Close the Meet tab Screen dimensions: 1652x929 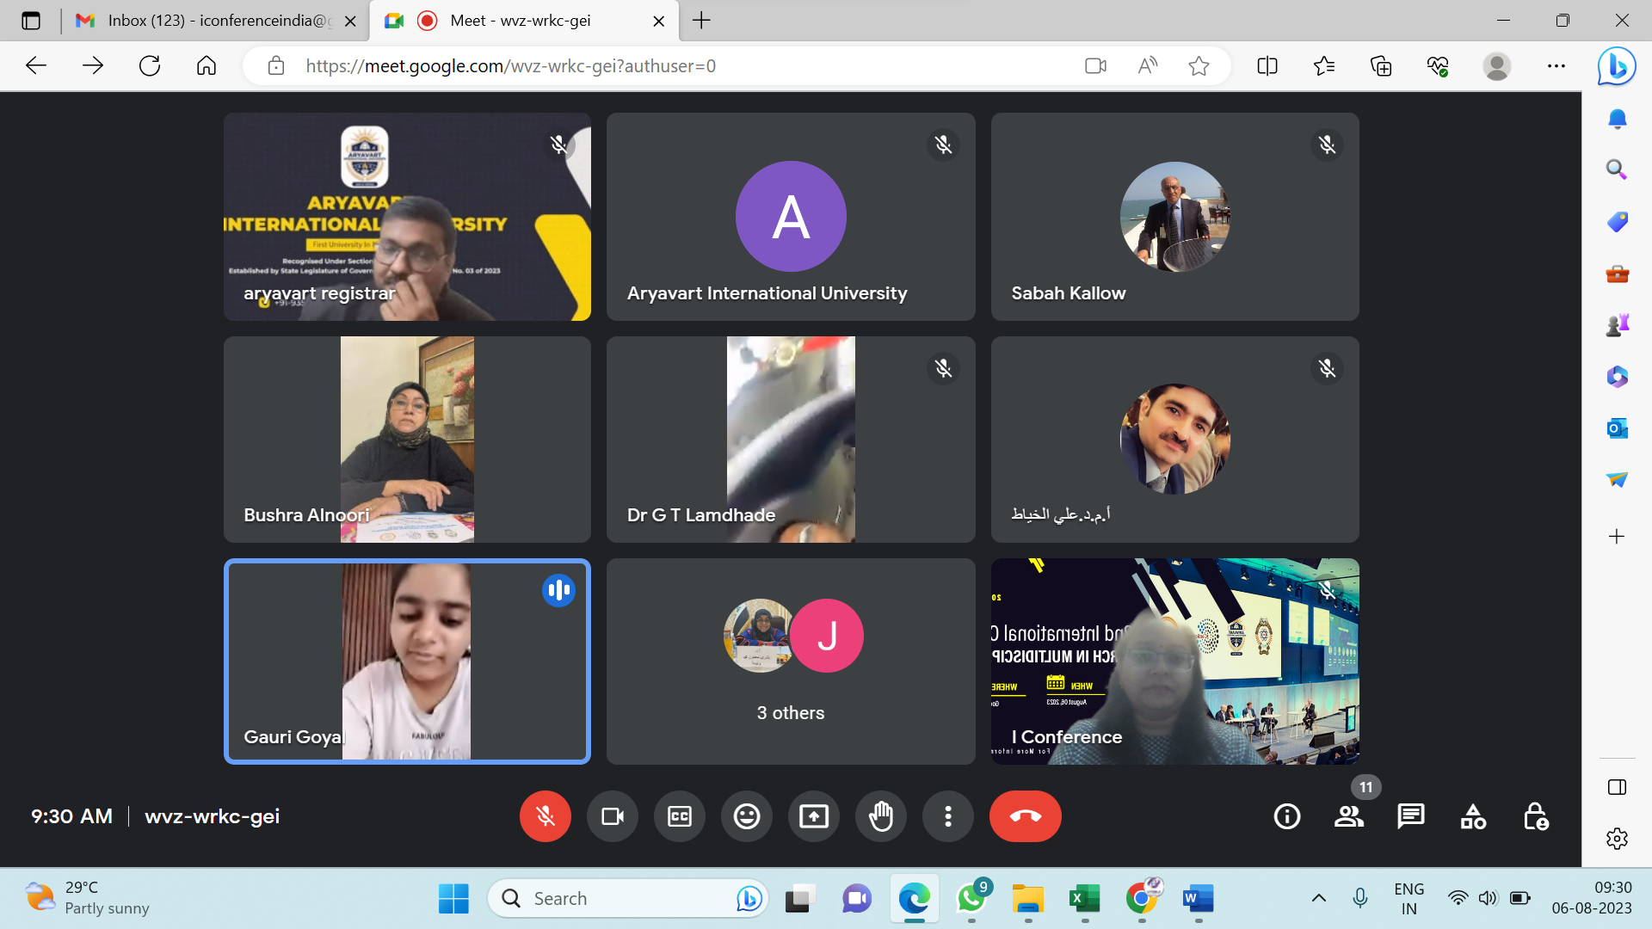659,22
